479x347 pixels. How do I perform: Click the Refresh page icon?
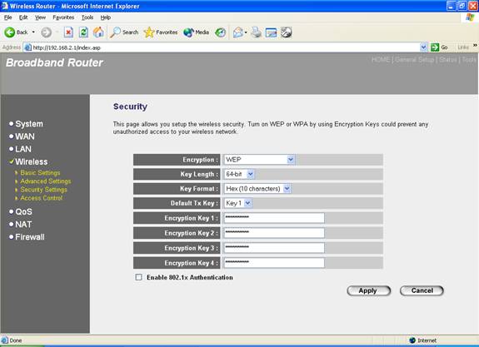tap(83, 32)
